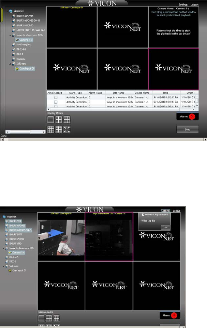Select 2x2 display mode in upper screenshot
The image size is (207, 328).
(x=59, y=120)
